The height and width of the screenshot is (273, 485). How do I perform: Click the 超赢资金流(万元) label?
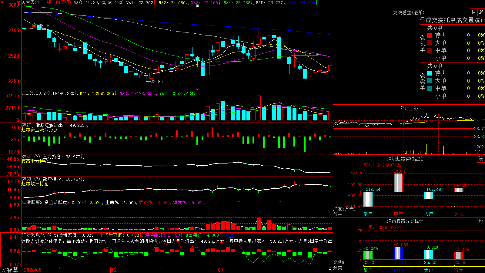39,130
